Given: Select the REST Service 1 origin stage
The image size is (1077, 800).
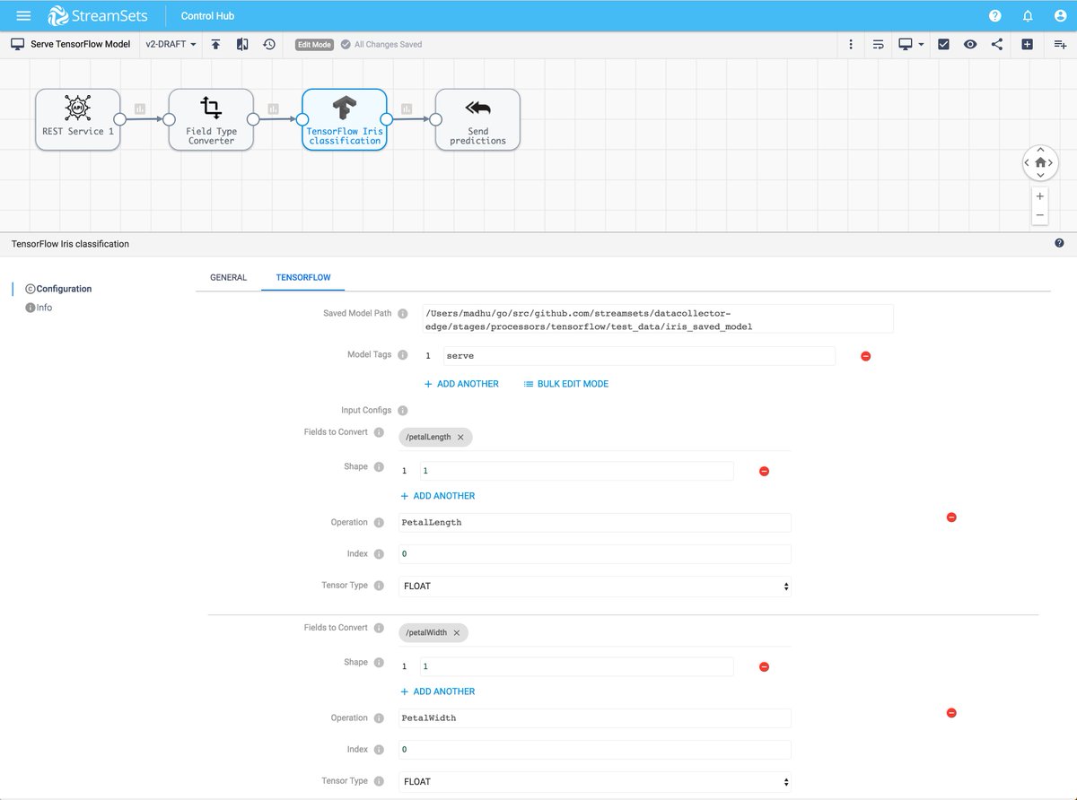Looking at the screenshot, I should point(77,118).
